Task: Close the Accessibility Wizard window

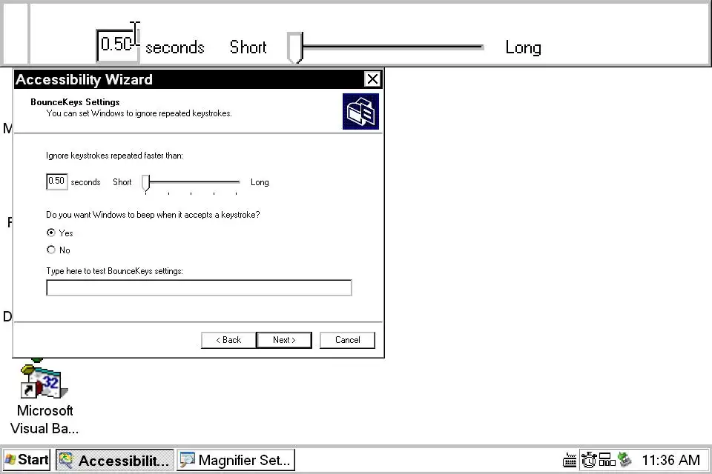Action: click(372, 79)
